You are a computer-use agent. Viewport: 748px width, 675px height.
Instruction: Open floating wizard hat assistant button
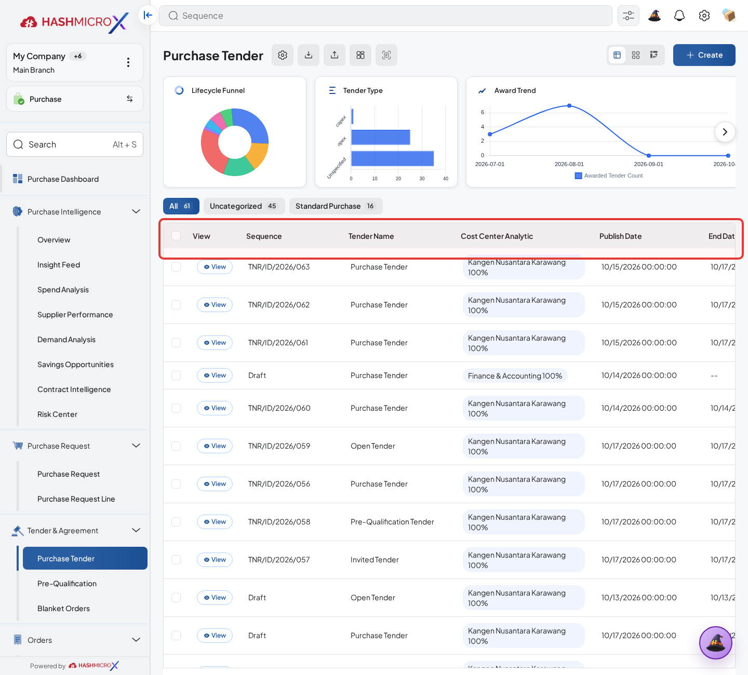(x=716, y=643)
